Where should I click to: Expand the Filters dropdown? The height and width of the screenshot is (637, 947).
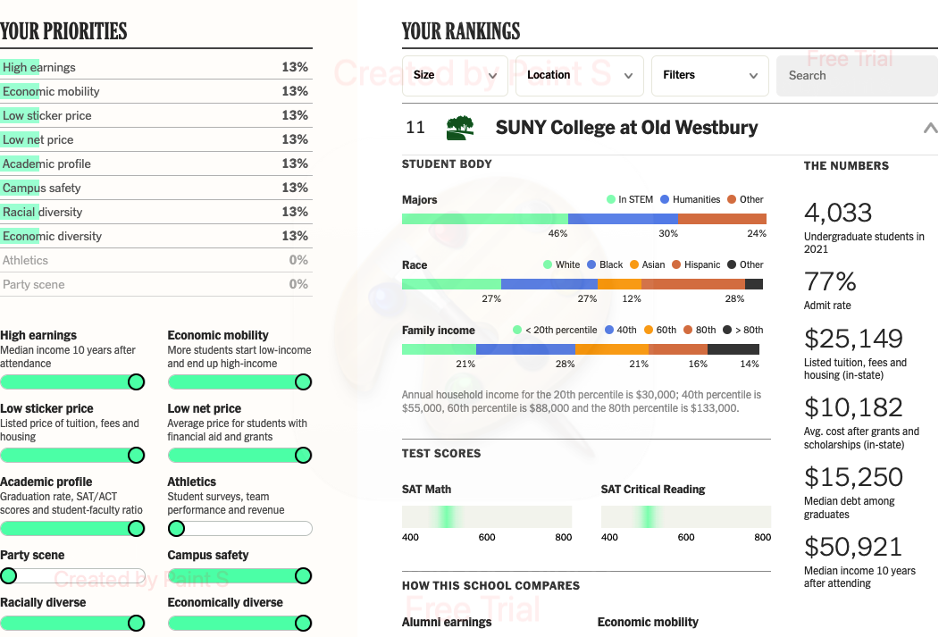pyautogui.click(x=709, y=75)
